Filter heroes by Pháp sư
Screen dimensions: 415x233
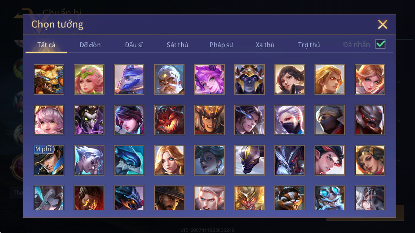pos(221,45)
